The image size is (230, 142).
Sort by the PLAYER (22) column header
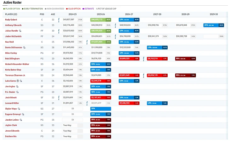12,14
